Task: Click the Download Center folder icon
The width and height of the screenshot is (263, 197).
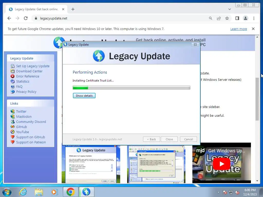Action: point(13,71)
